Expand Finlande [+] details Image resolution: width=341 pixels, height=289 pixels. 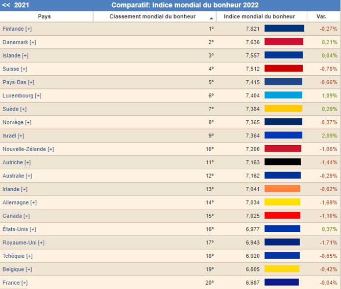tap(28, 29)
